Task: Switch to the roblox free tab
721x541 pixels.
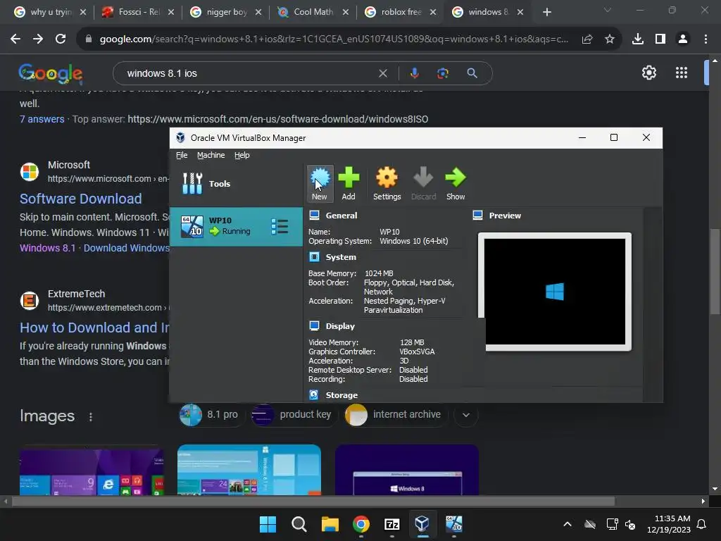Action: 401,12
